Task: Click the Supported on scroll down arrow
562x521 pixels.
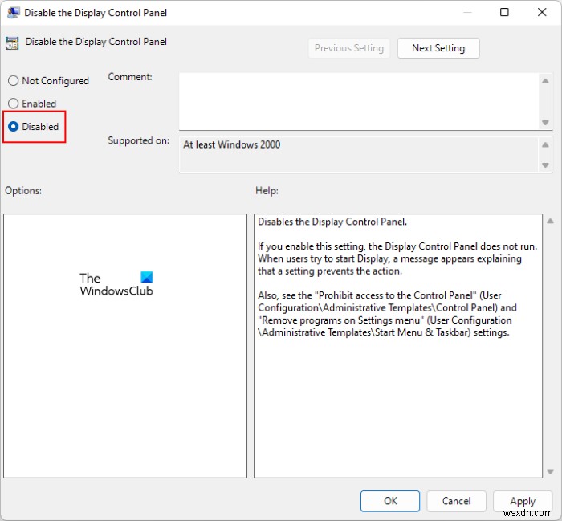Action: 545,165
